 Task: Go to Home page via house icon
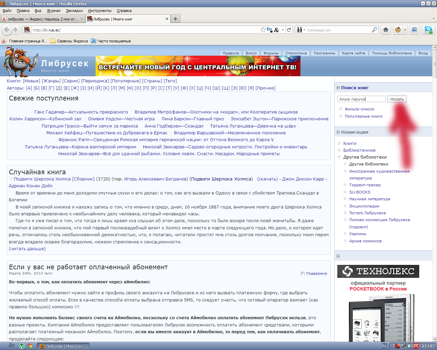tap(386, 30)
